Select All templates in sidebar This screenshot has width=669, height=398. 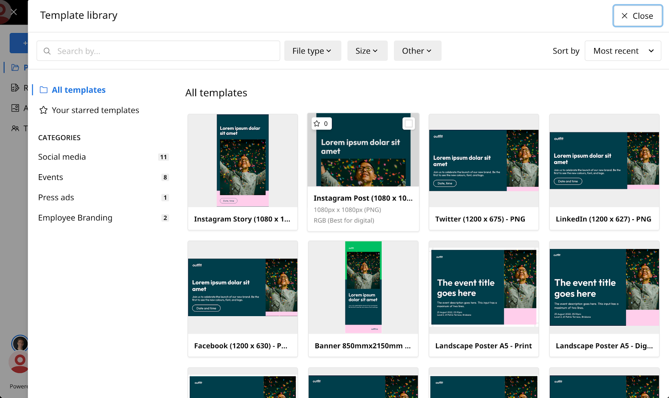click(73, 90)
